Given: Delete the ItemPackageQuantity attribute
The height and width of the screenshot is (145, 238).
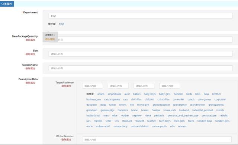Looking at the screenshot, I should pyautogui.click(x=30, y=40).
